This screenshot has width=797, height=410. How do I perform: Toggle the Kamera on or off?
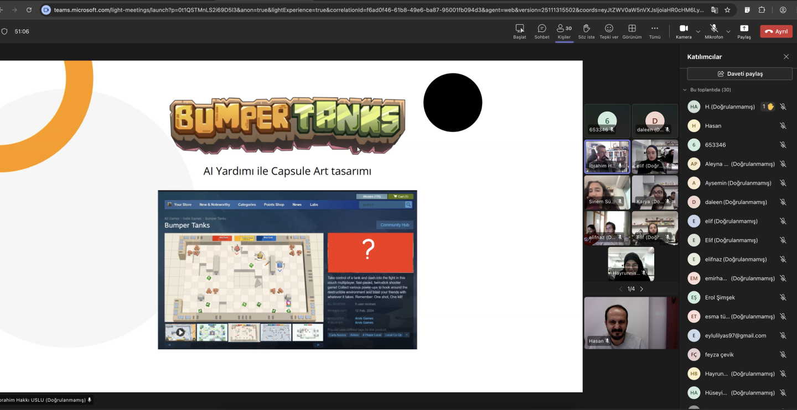[x=684, y=31]
